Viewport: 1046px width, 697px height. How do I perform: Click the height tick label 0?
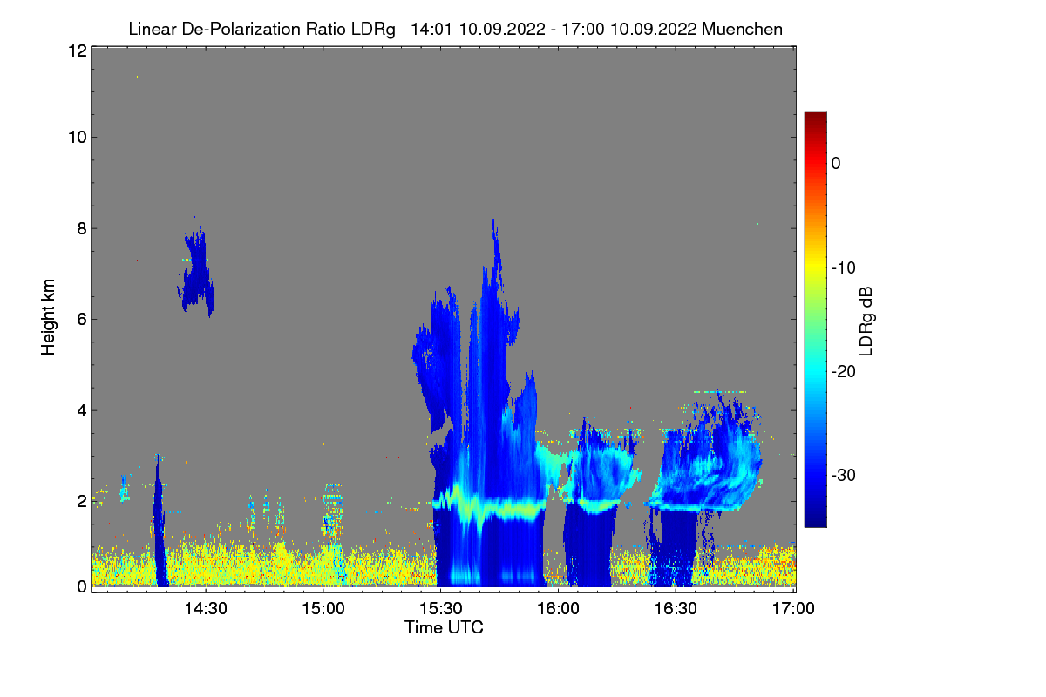click(80, 586)
